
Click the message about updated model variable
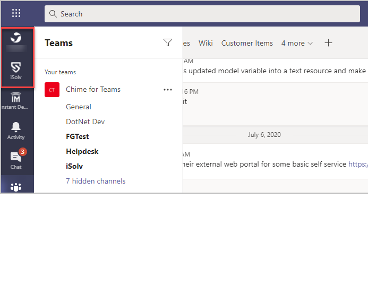click(275, 71)
